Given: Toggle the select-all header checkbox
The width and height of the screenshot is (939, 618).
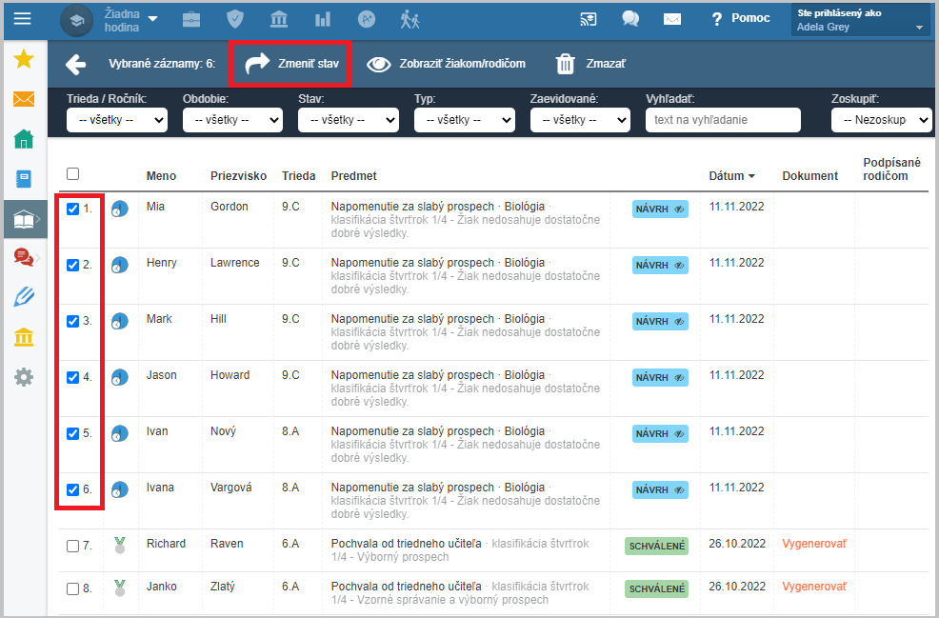Looking at the screenshot, I should click(73, 173).
